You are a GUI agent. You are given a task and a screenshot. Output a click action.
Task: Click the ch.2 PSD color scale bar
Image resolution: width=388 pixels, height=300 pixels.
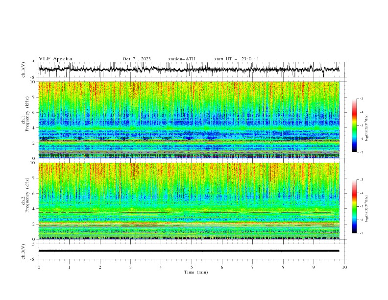point(354,206)
